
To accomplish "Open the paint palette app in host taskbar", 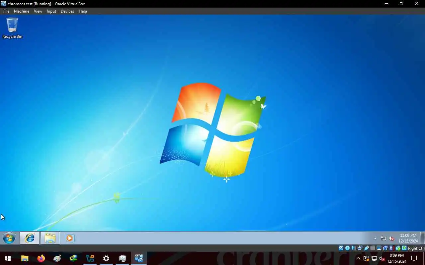I will point(57,258).
